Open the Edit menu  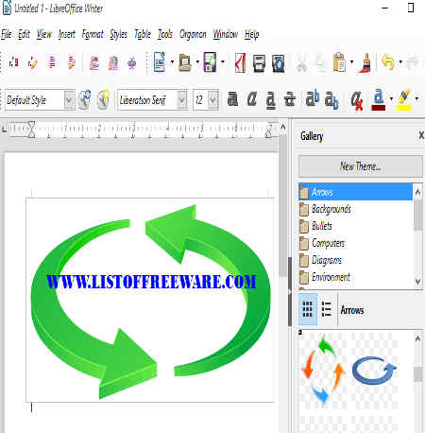pyautogui.click(x=24, y=34)
